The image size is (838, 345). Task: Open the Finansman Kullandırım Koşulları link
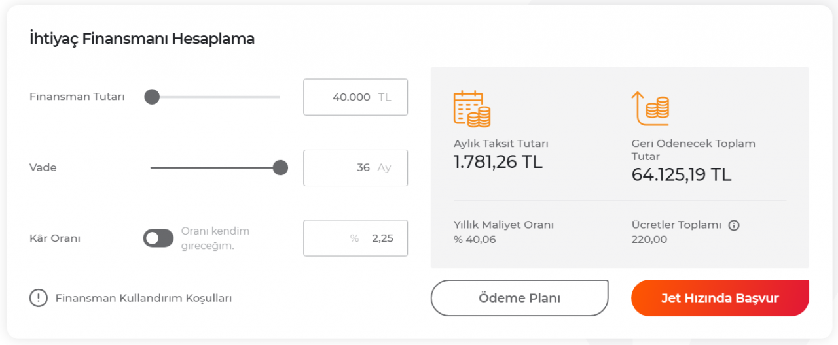coord(143,298)
